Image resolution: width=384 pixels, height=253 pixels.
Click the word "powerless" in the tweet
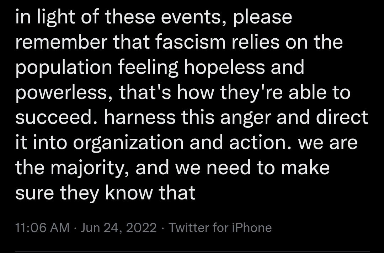tap(61, 93)
